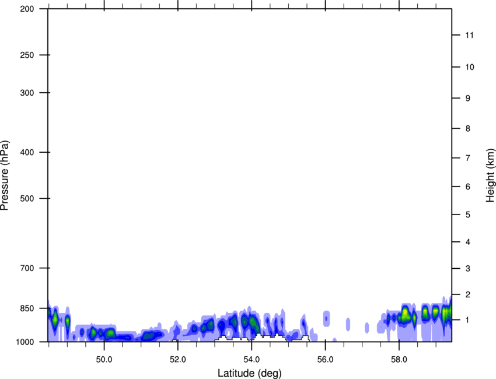Screen dimensions: 496x379
Task: Click height tick label 6
Action: 468,187
